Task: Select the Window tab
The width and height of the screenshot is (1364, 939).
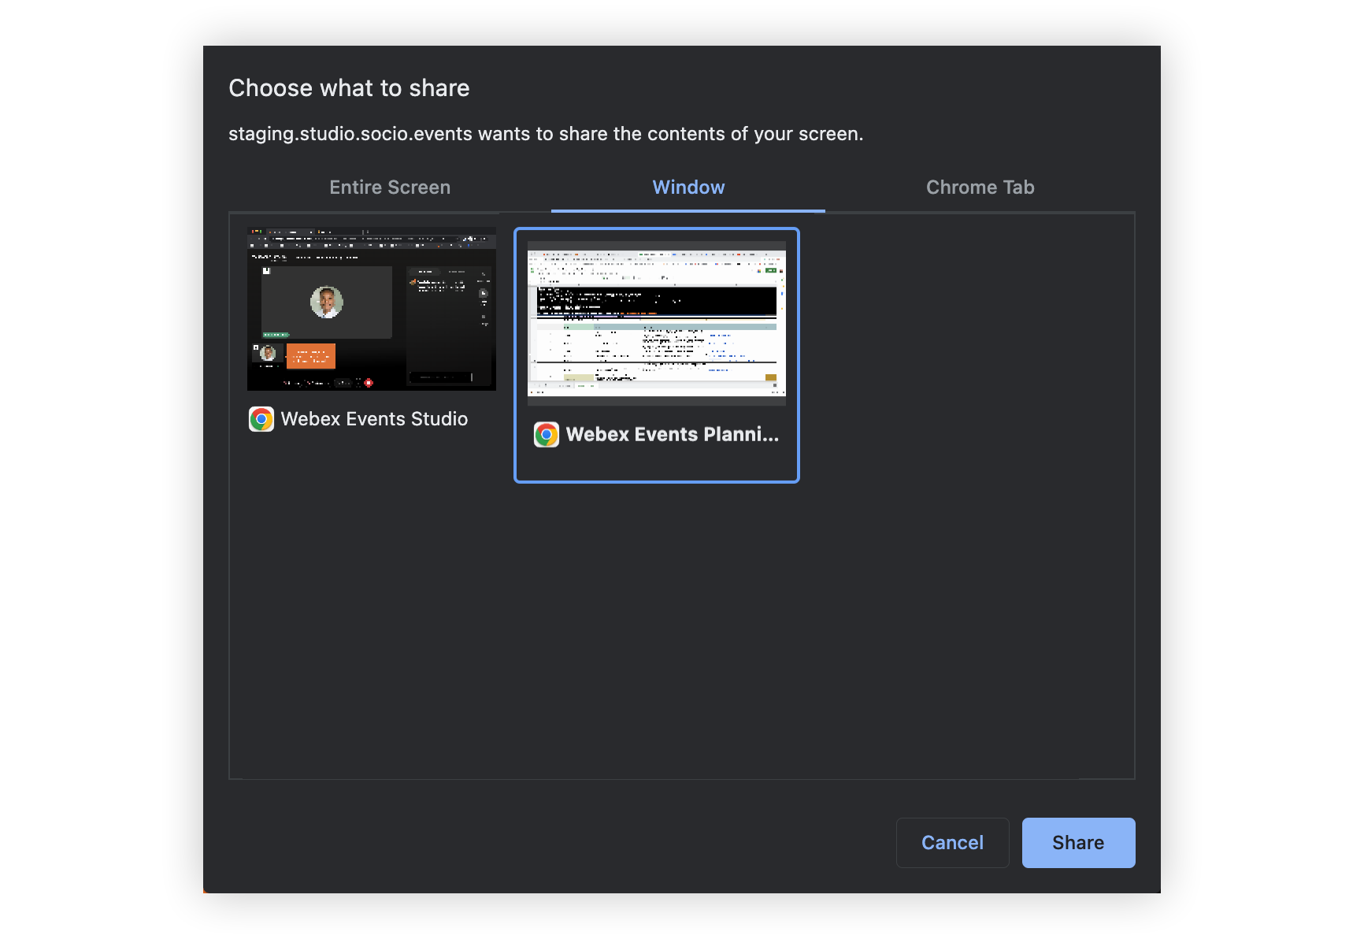Action: (x=688, y=187)
